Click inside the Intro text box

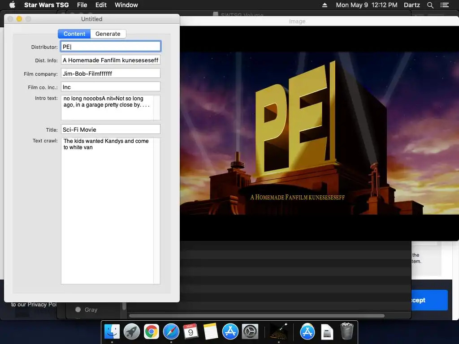[x=107, y=107]
